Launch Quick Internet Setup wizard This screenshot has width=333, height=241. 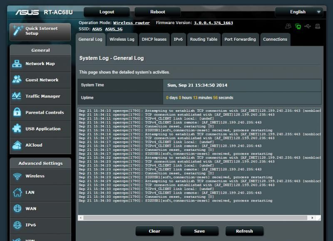pyautogui.click(x=40, y=31)
